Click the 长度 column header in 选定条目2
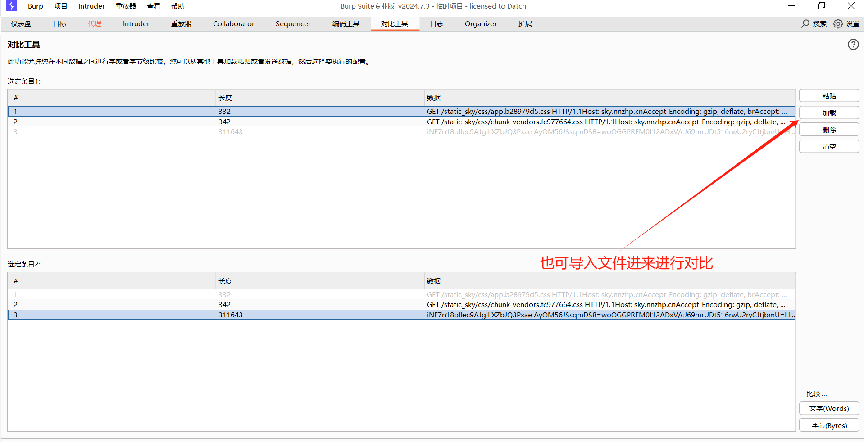Image resolution: width=864 pixels, height=442 pixels. click(320, 281)
